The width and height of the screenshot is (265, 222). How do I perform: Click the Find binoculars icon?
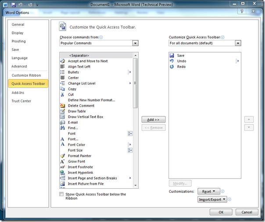63,128
